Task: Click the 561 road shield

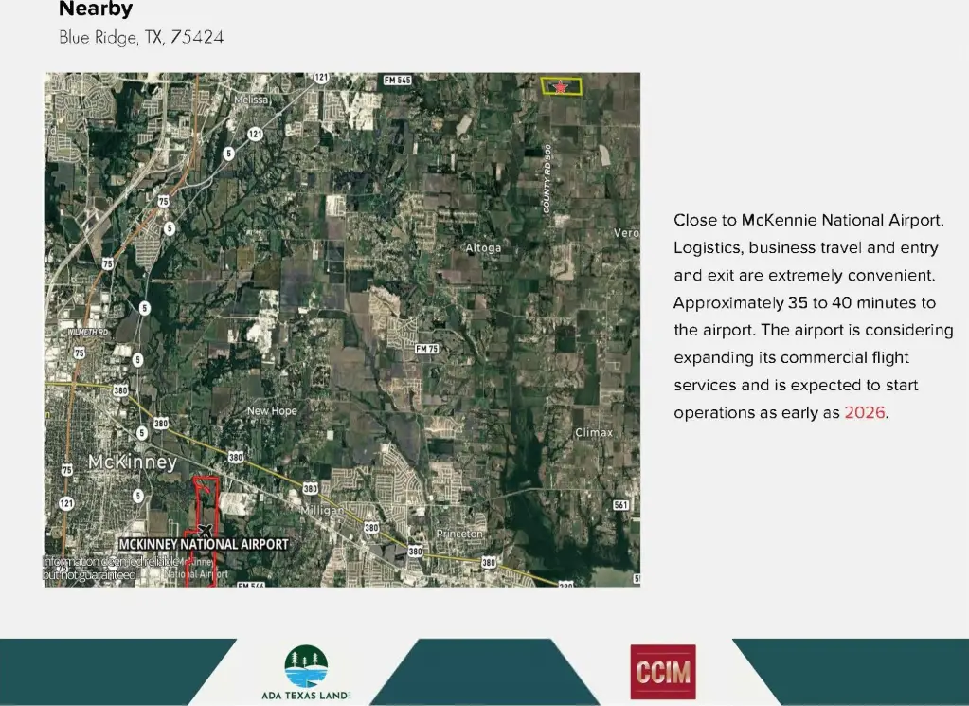Action: tap(621, 505)
